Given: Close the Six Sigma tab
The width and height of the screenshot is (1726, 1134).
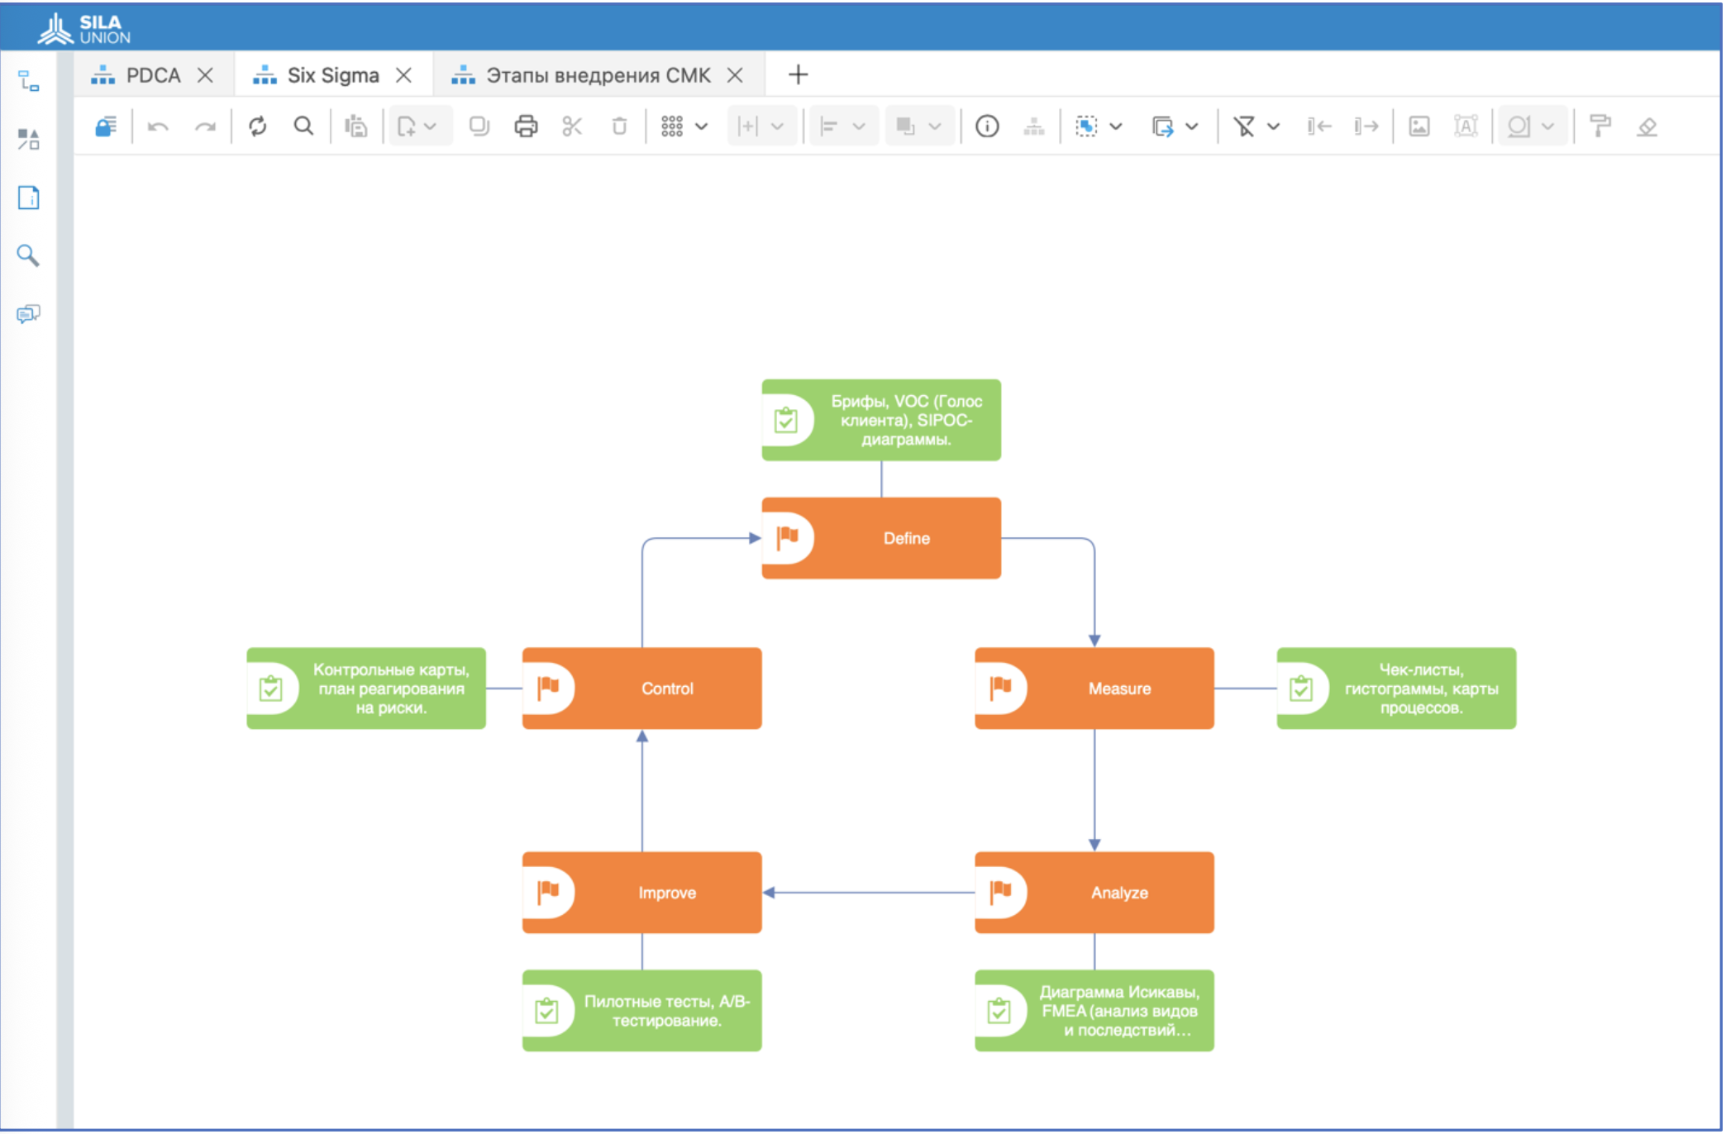Looking at the screenshot, I should coord(403,75).
